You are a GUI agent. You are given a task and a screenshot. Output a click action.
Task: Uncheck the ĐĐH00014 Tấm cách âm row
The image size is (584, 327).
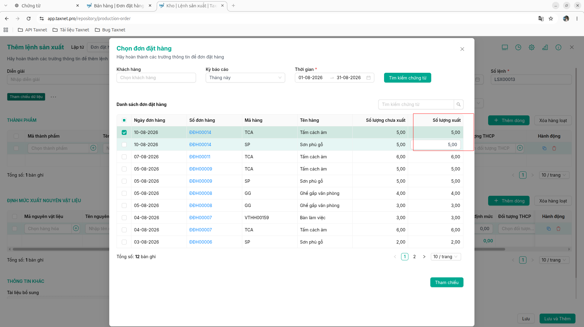point(124,132)
